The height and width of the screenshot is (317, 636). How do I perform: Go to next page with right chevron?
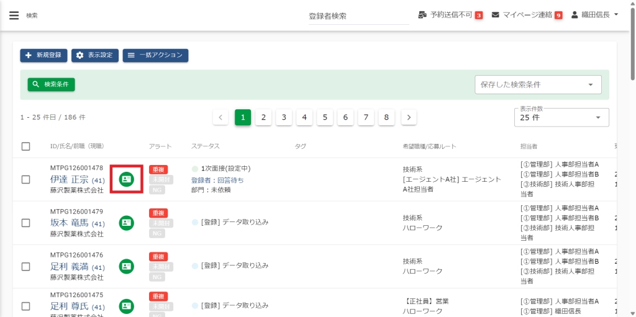click(409, 117)
